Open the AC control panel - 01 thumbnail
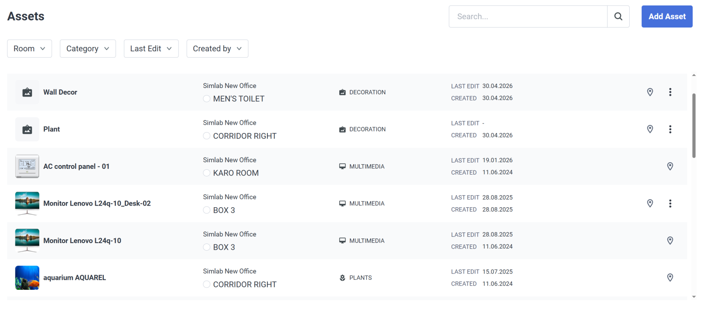701x309 pixels. (27, 166)
